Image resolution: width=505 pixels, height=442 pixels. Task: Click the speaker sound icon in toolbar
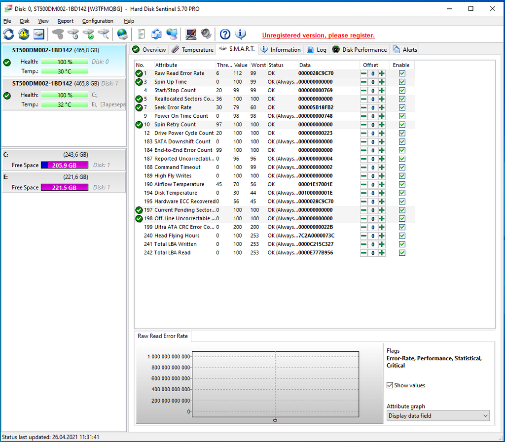coord(206,34)
